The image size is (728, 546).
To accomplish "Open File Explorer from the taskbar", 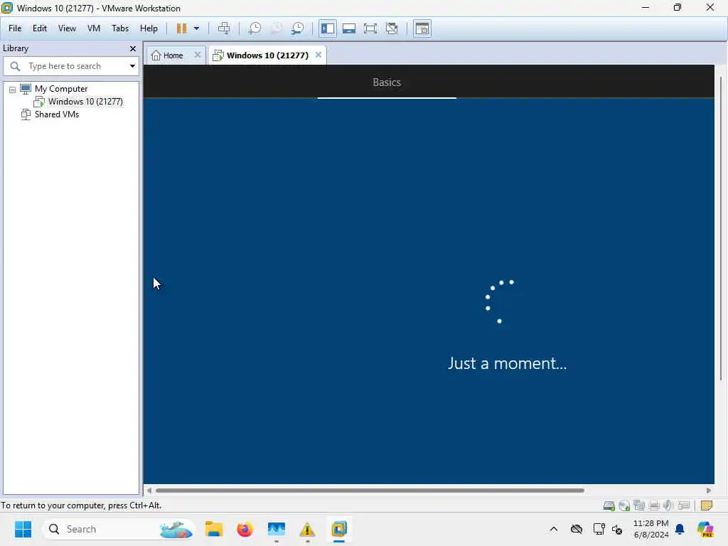I will (x=214, y=529).
